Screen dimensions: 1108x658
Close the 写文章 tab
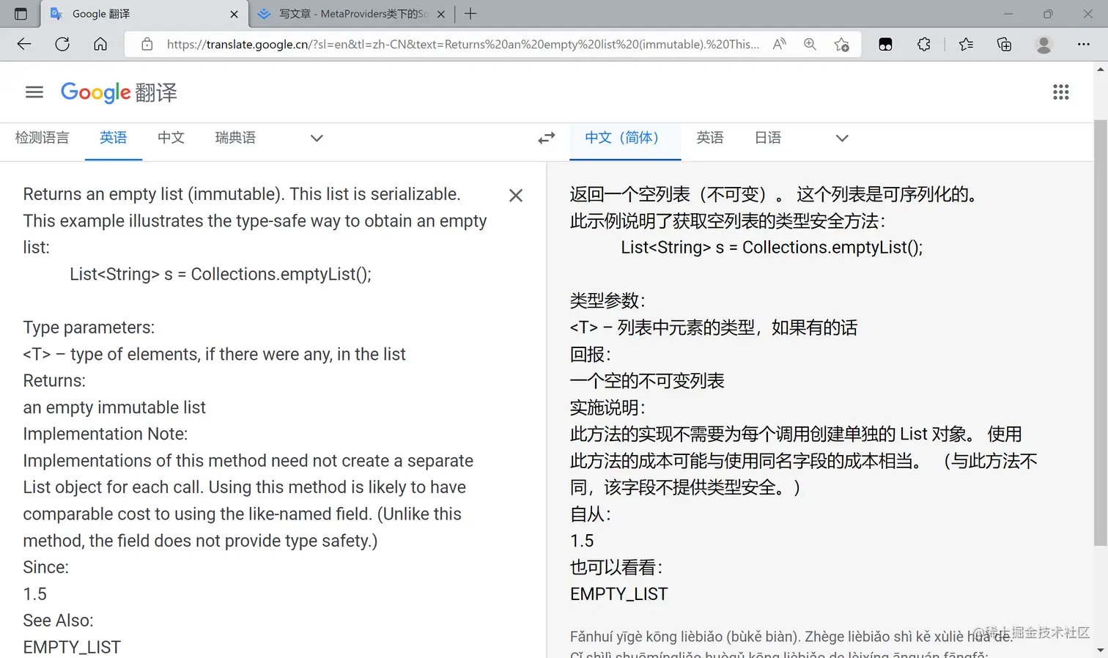coord(441,14)
